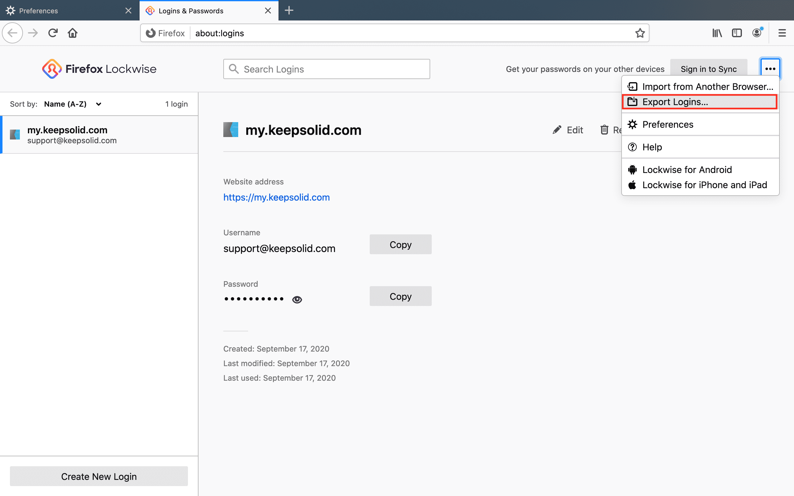Click the Edit pencil for this login

(568, 130)
